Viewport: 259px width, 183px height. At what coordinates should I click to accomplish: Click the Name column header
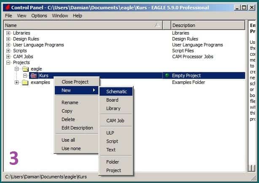(x=80, y=25)
